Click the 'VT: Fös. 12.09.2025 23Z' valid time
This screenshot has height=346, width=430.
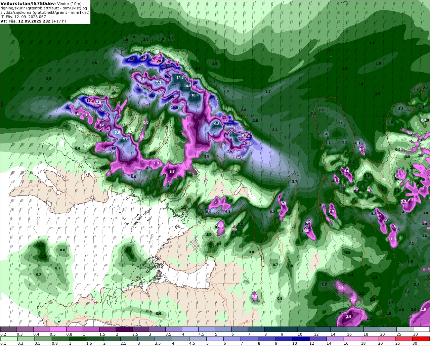(x=25, y=21)
